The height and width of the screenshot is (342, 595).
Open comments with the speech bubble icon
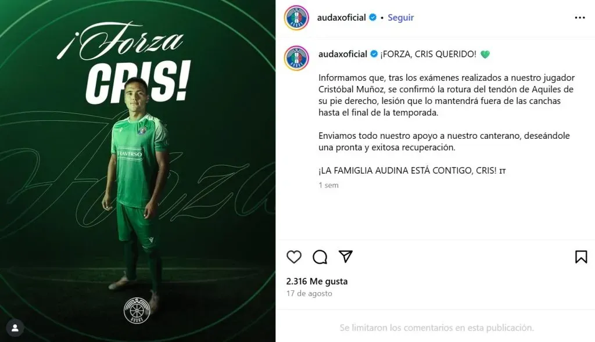click(x=320, y=257)
